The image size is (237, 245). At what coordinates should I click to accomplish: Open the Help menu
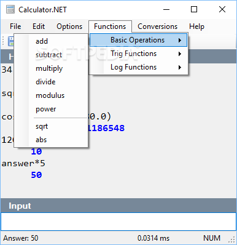[x=196, y=26]
